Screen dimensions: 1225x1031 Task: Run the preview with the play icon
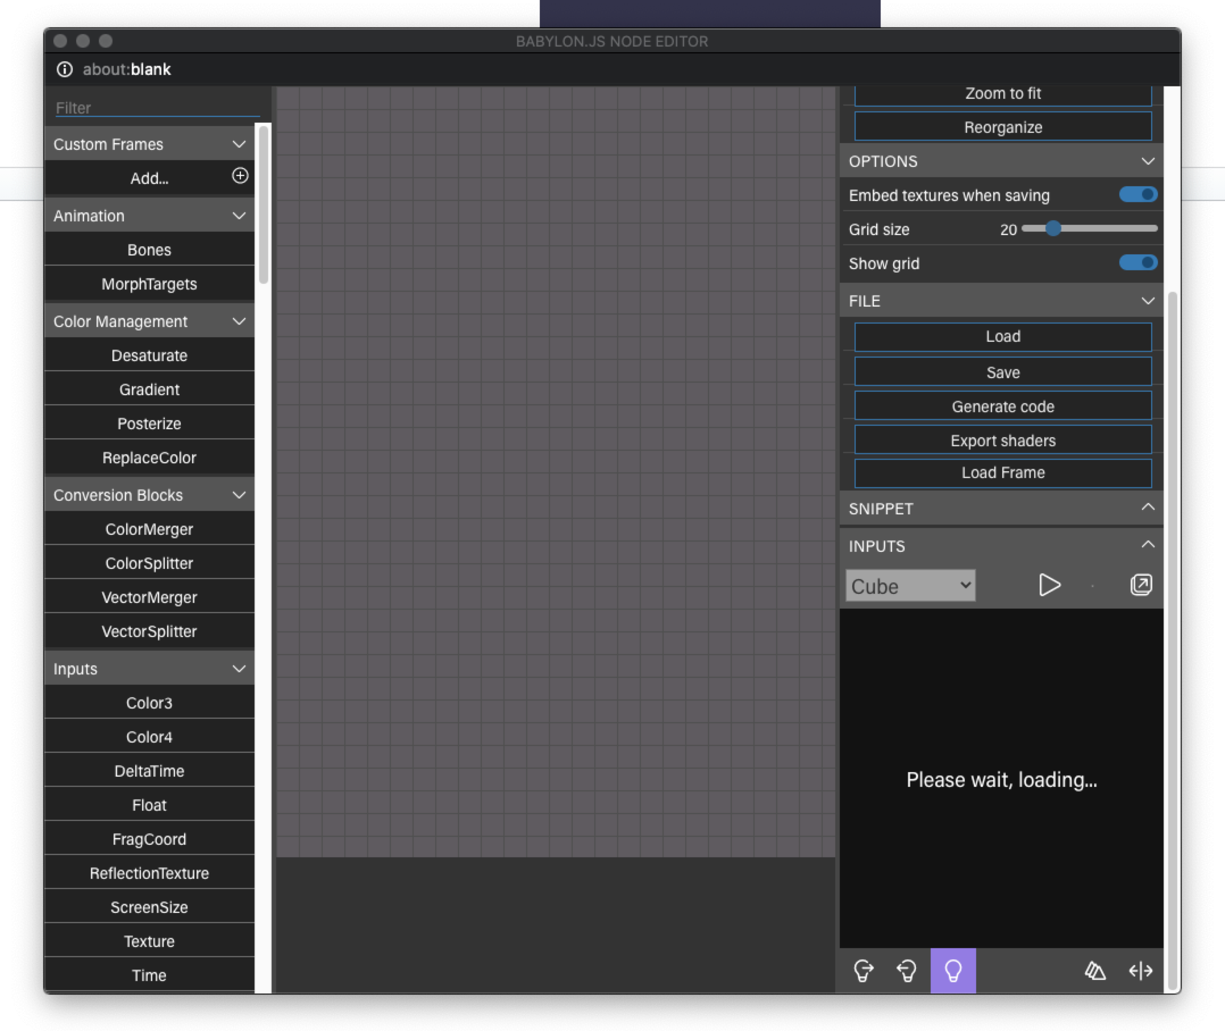tap(1049, 585)
